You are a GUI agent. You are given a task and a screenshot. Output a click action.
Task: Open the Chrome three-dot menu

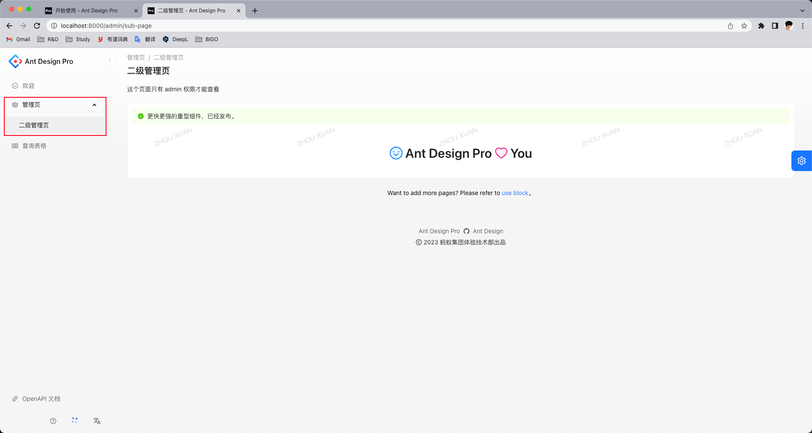tap(803, 26)
